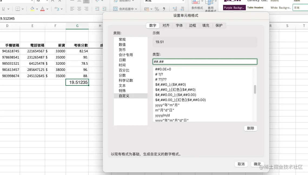Image resolution: width=308 pixels, height=175 pixels.
Task: Click the 确定 button
Action: tap(257, 164)
